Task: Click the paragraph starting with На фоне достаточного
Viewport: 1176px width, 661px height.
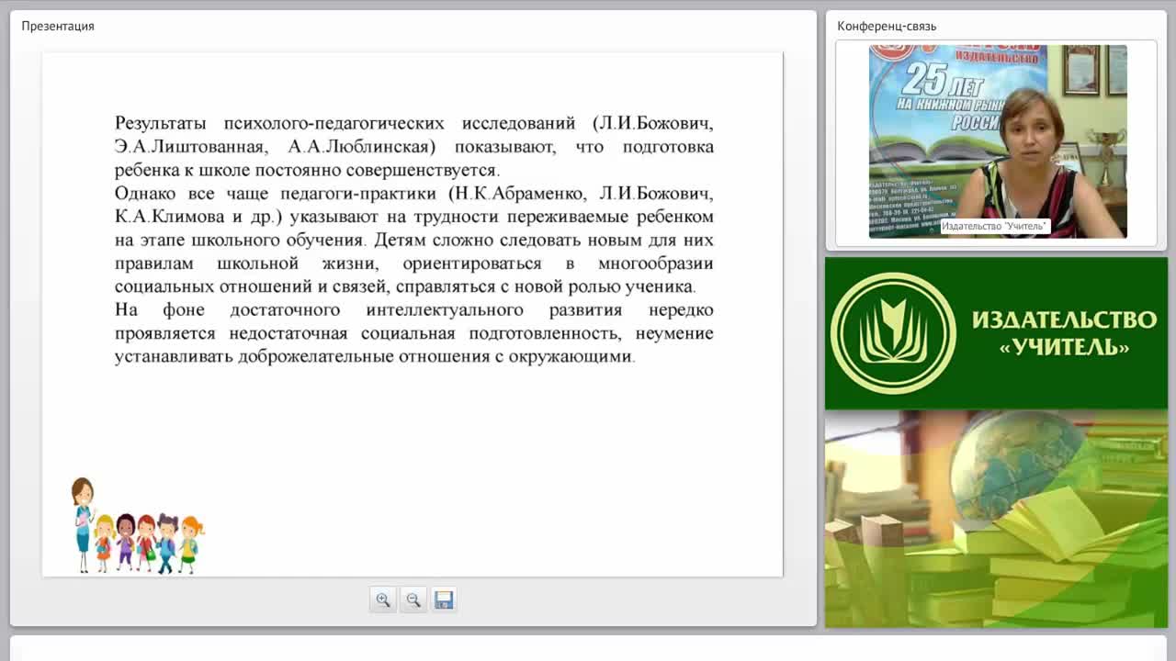Action: [413, 332]
